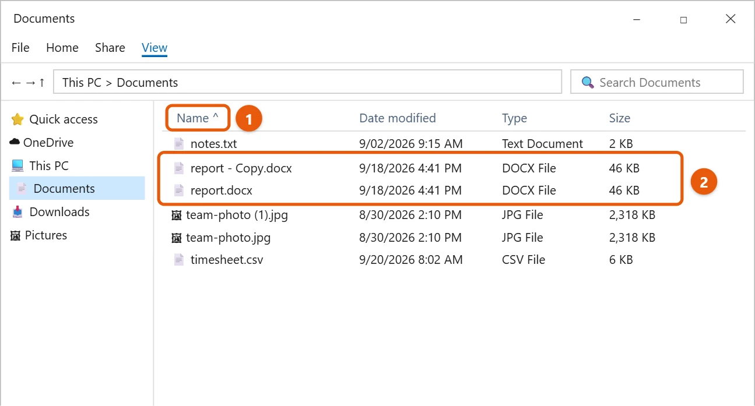Screen dimensions: 755x406
Task: Sort by the Type column header
Action: (514, 118)
